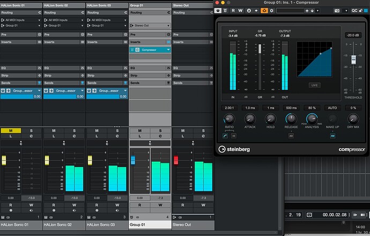The width and height of the screenshot is (370, 236).
Task: Open the Compressor insert slot dropdown
Action: 168,49
